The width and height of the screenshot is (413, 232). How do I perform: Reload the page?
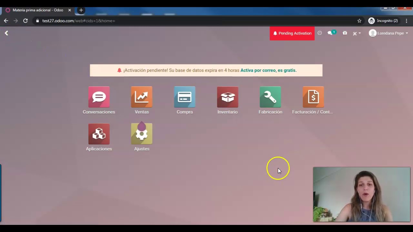25,21
